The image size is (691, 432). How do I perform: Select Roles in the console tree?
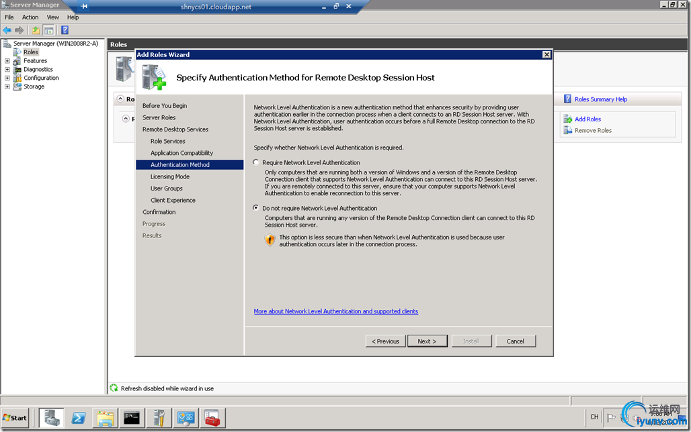tap(31, 52)
